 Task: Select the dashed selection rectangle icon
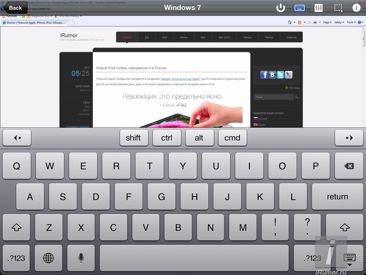[x=338, y=8]
